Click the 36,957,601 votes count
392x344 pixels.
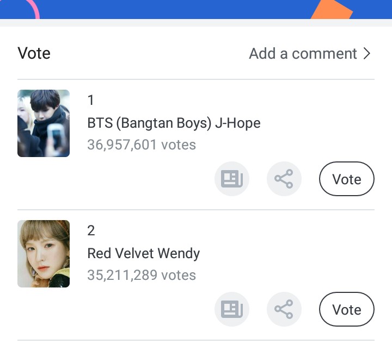pyautogui.click(x=142, y=145)
